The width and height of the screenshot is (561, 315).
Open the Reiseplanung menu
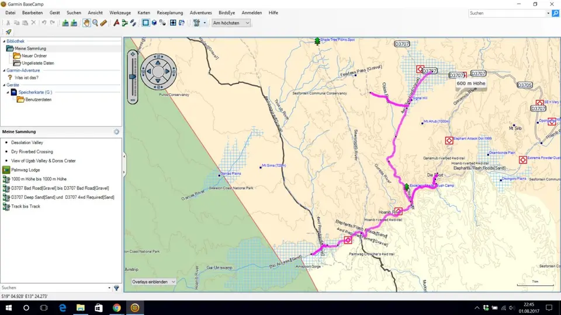tap(170, 12)
